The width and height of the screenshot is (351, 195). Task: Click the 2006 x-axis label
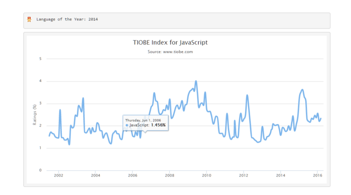(133, 175)
